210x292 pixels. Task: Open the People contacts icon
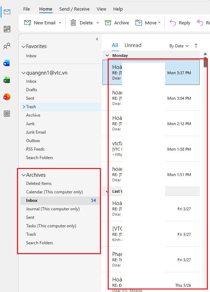click(x=7, y=46)
